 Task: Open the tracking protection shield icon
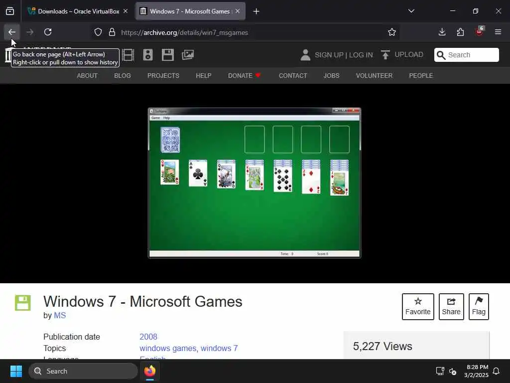pyautogui.click(x=98, y=32)
